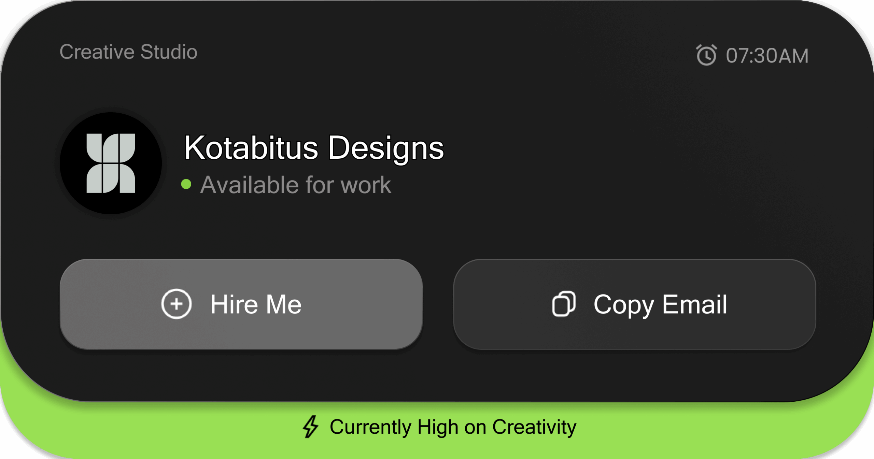Click the word 'Creative' in the header
The width and height of the screenshot is (874, 459).
point(97,52)
